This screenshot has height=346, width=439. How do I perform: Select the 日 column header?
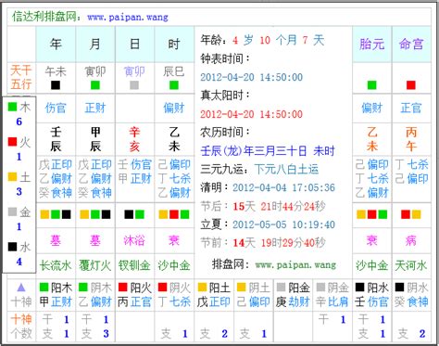[134, 45]
